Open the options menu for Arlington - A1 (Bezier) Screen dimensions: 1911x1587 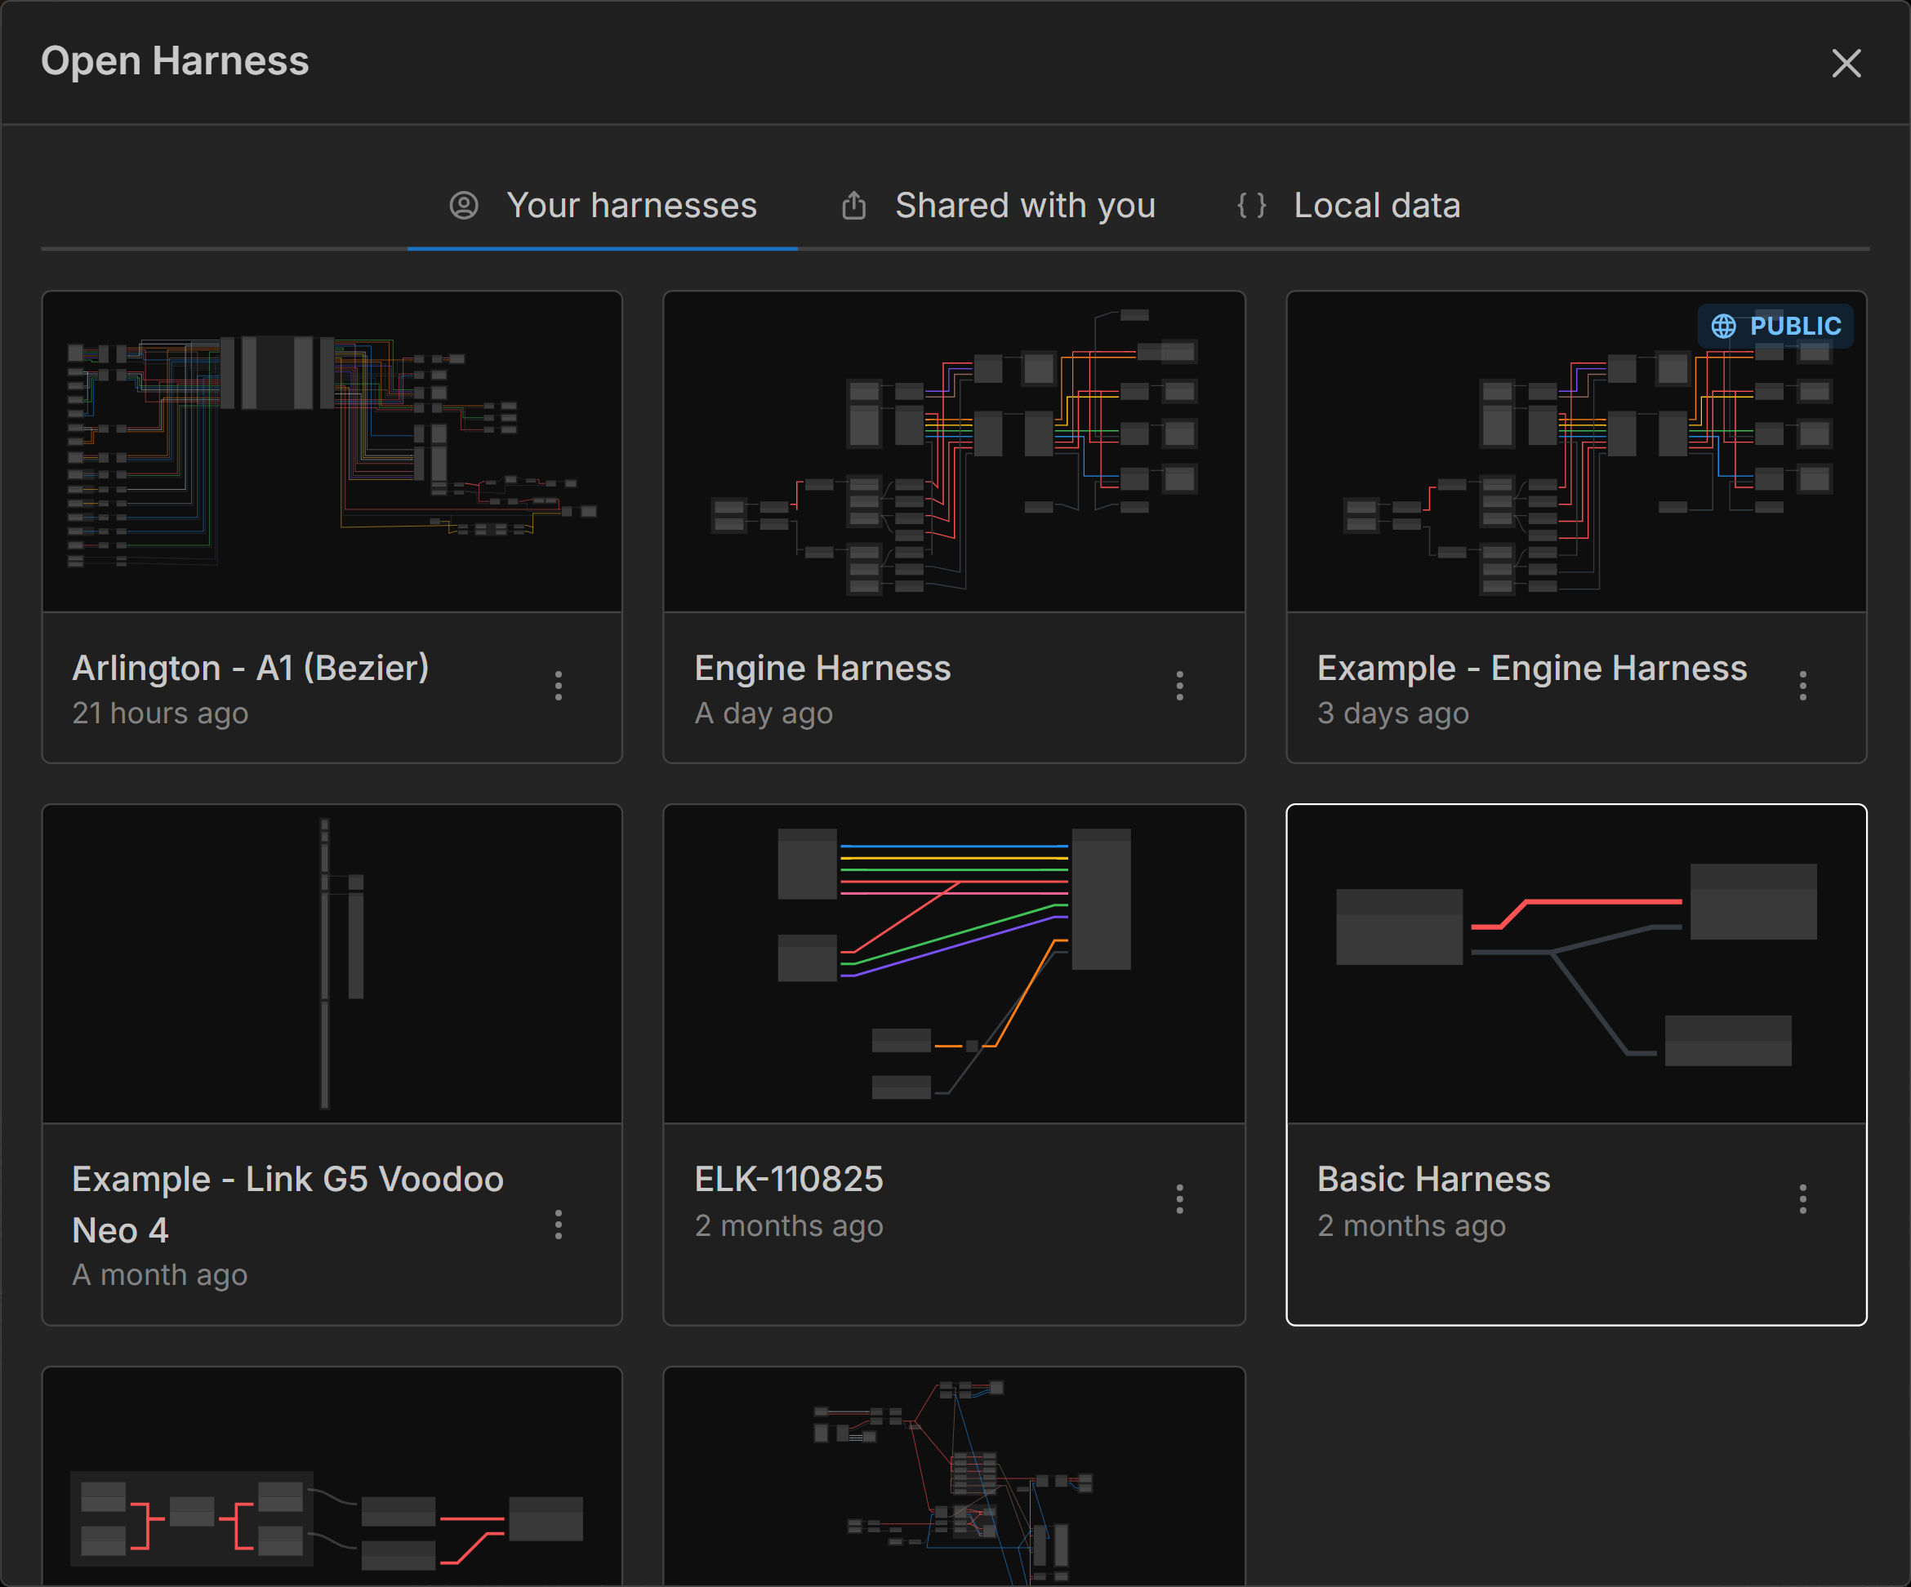[x=558, y=686]
